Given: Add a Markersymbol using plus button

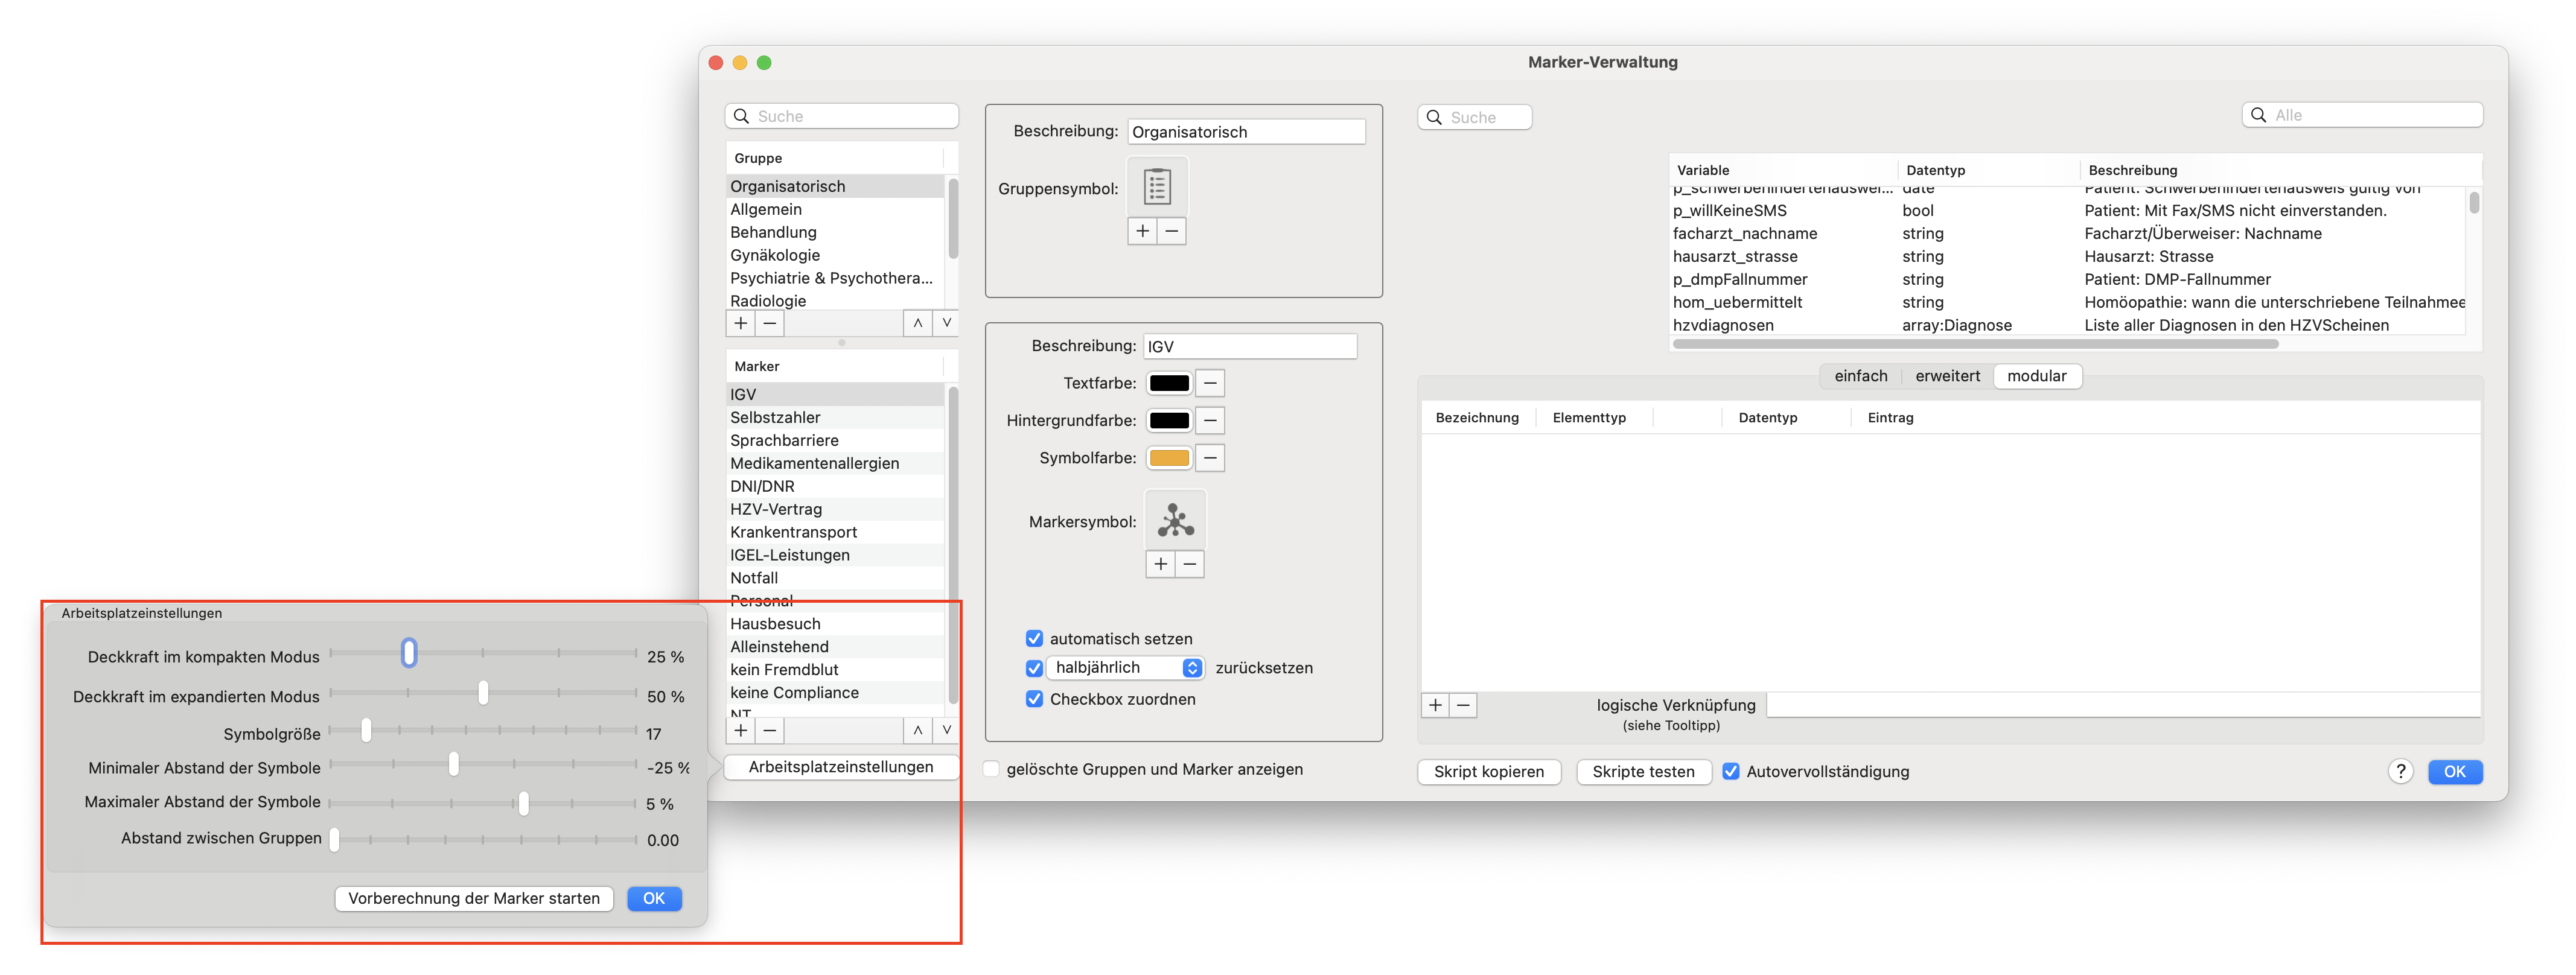Looking at the screenshot, I should (x=1160, y=564).
